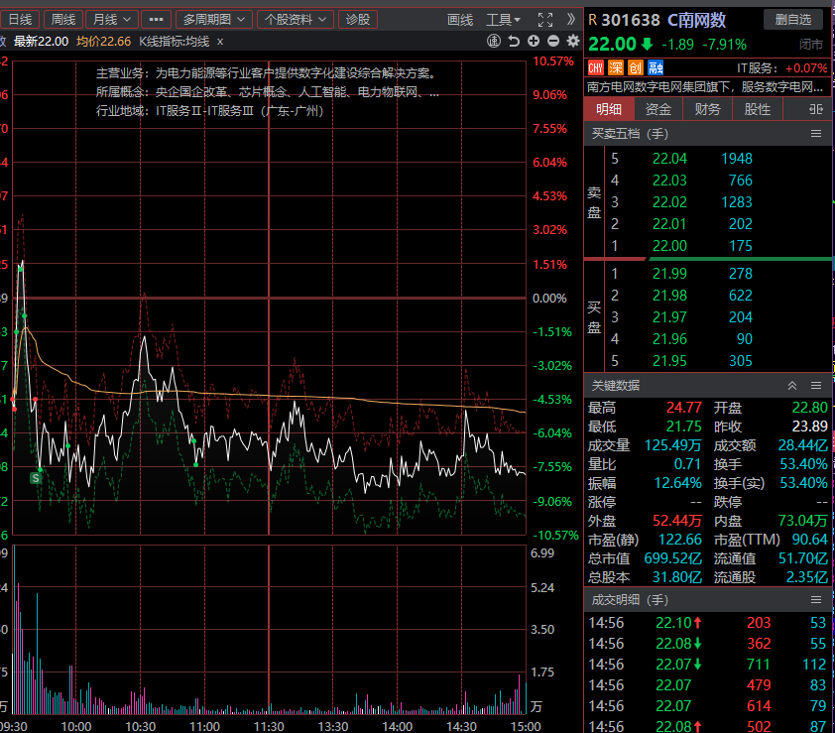Screen dimensions: 835x733
Task: Click the 11:30 time axis label
Action: pyautogui.click(x=269, y=727)
